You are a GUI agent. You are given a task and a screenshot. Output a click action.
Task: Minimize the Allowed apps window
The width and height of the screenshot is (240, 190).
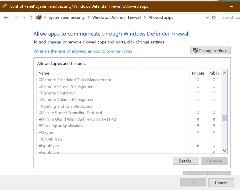(x=231, y=6)
